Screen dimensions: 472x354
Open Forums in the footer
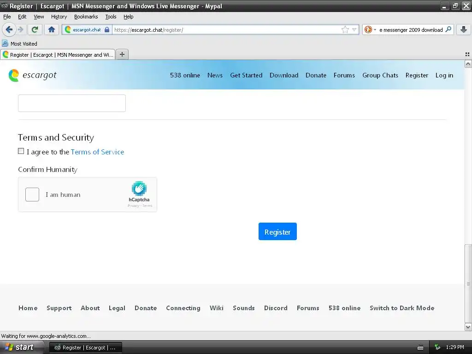(308, 308)
